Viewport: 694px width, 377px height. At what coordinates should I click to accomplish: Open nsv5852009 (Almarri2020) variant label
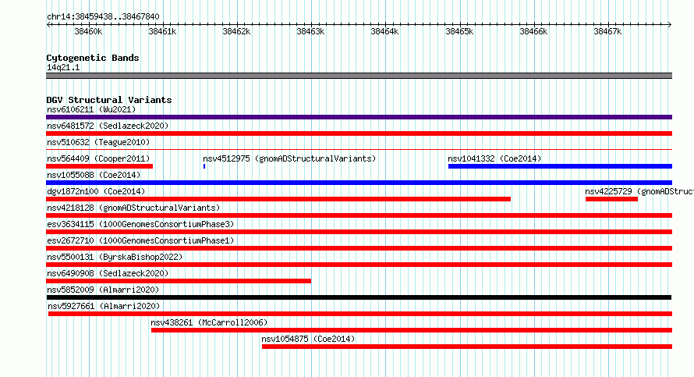[x=103, y=290]
